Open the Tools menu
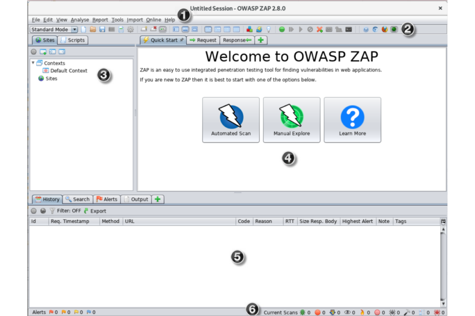 click(117, 20)
